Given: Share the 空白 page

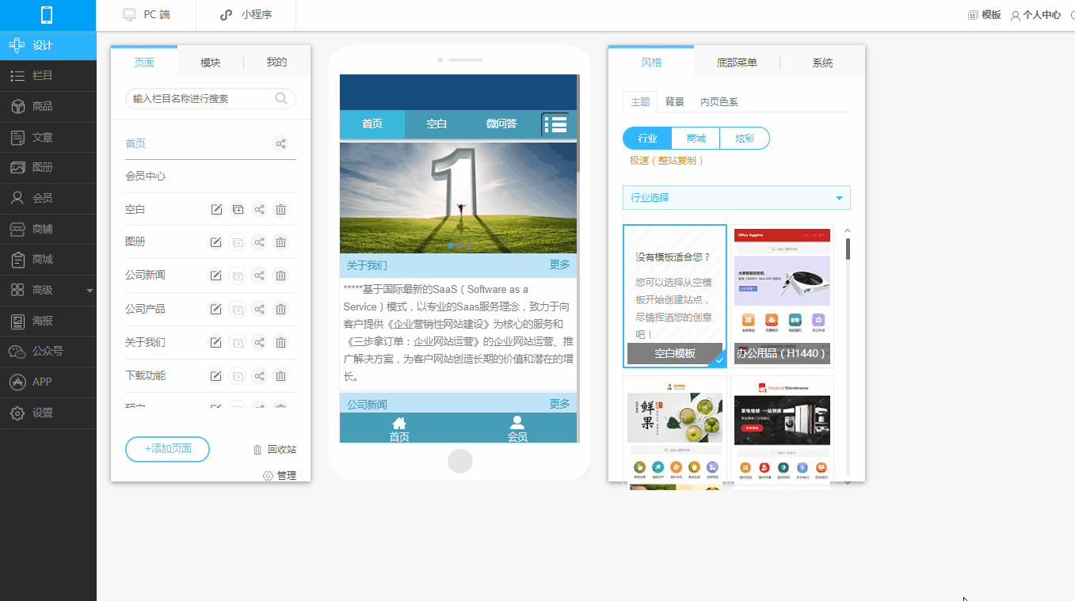Looking at the screenshot, I should pos(259,210).
